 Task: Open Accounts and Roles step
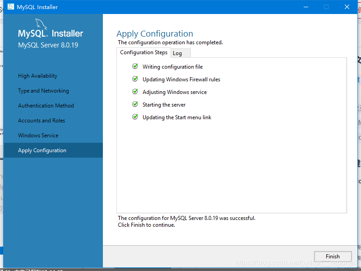(x=42, y=121)
